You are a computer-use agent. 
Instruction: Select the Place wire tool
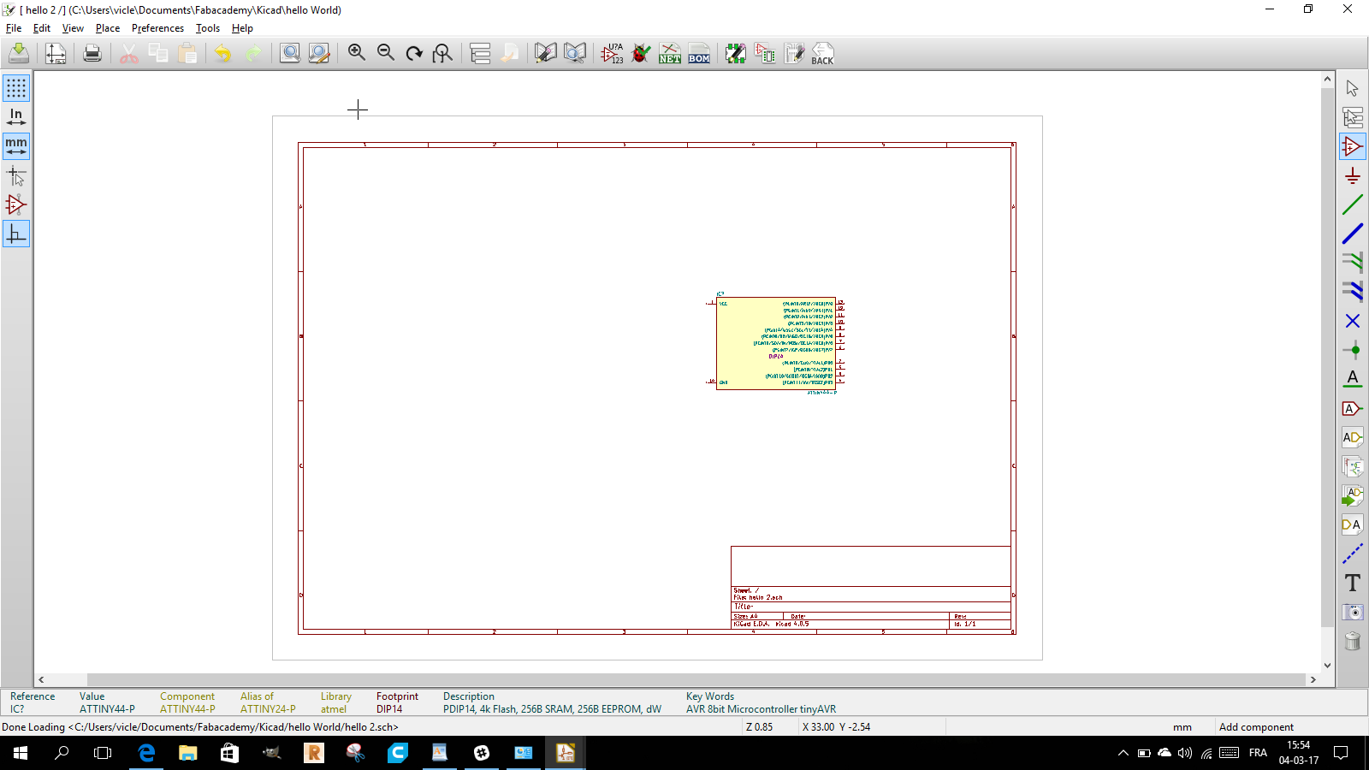click(x=1353, y=204)
